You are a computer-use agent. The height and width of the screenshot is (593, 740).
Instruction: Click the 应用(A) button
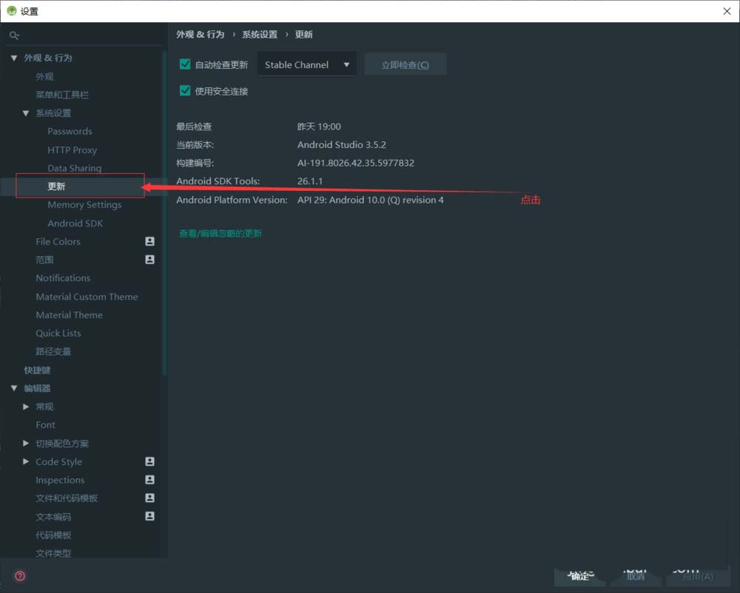point(698,576)
